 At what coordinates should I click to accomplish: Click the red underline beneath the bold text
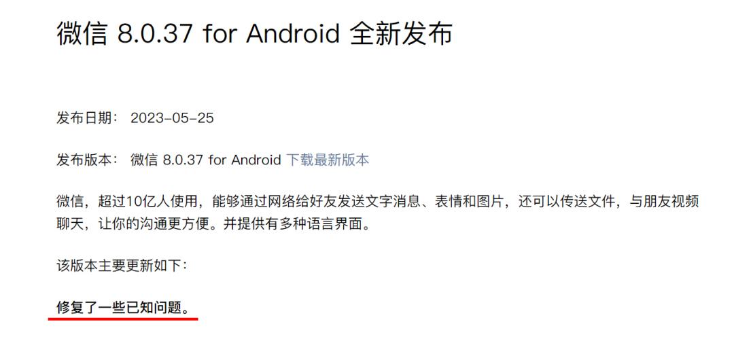point(123,319)
